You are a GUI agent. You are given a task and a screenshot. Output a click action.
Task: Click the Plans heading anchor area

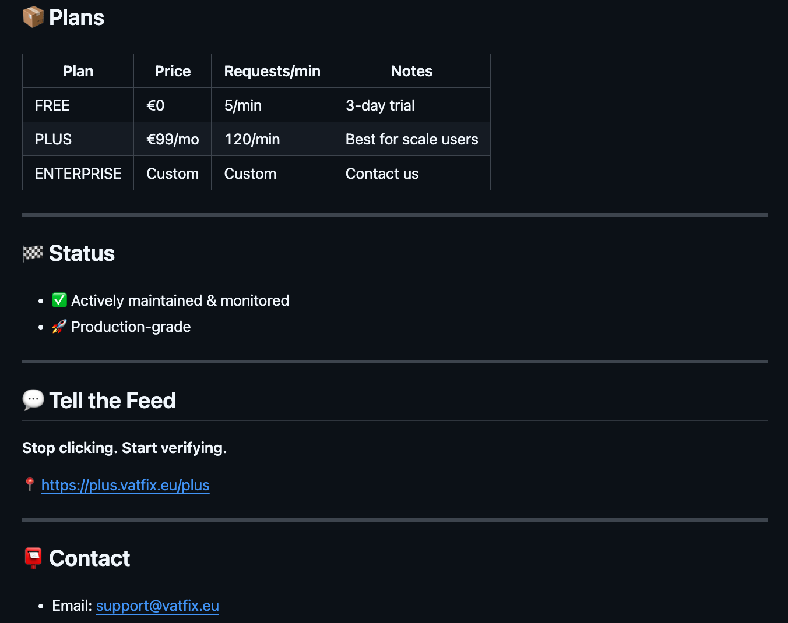click(76, 17)
